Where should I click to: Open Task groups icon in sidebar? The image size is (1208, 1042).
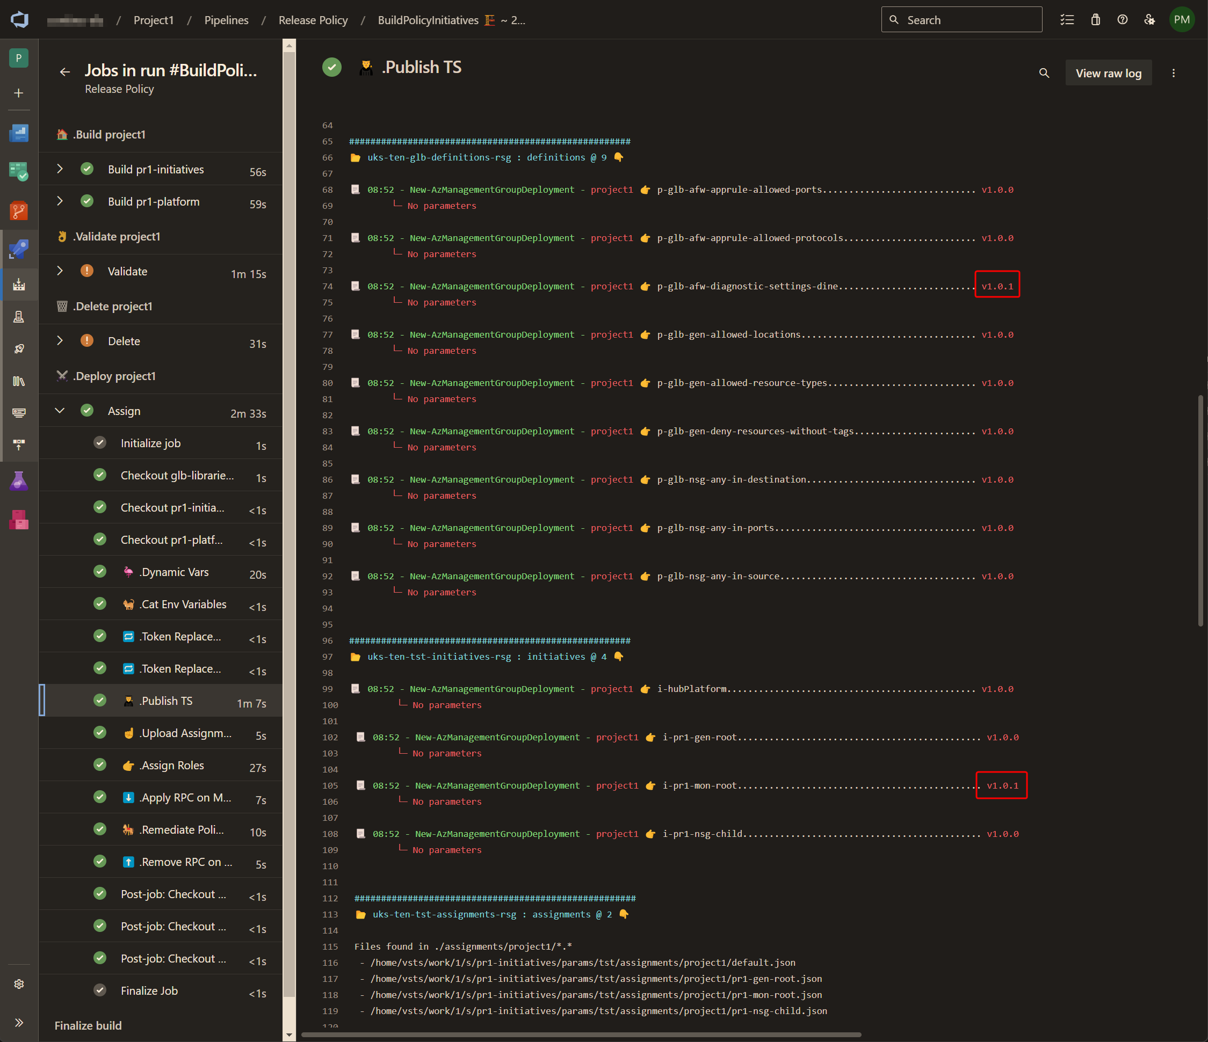(19, 413)
